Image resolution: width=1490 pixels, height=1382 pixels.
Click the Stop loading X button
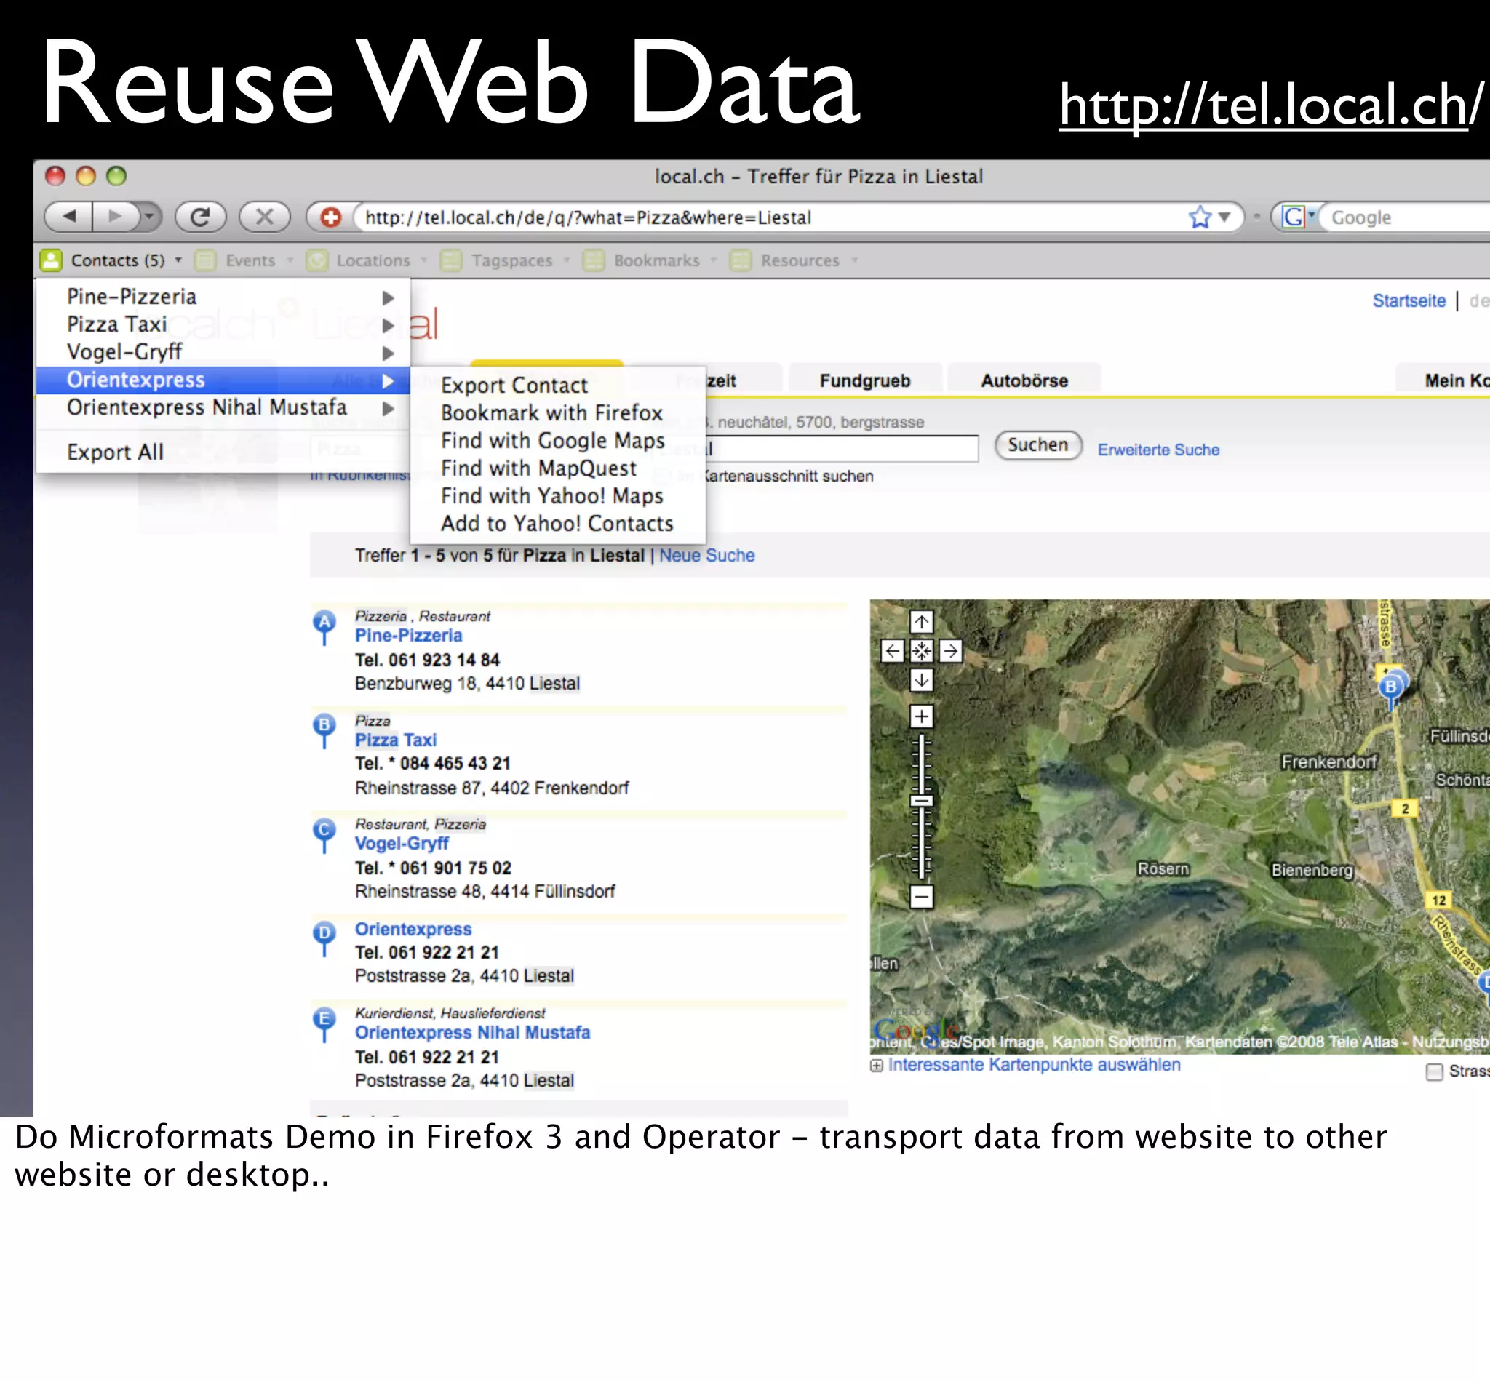pyautogui.click(x=264, y=217)
